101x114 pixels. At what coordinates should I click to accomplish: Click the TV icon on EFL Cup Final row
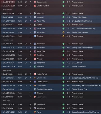point(26,63)
